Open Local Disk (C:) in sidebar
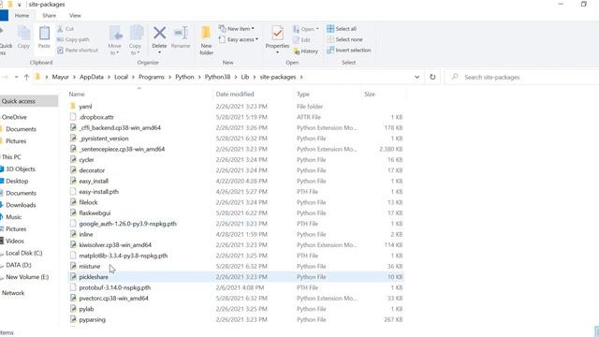 click(23, 253)
